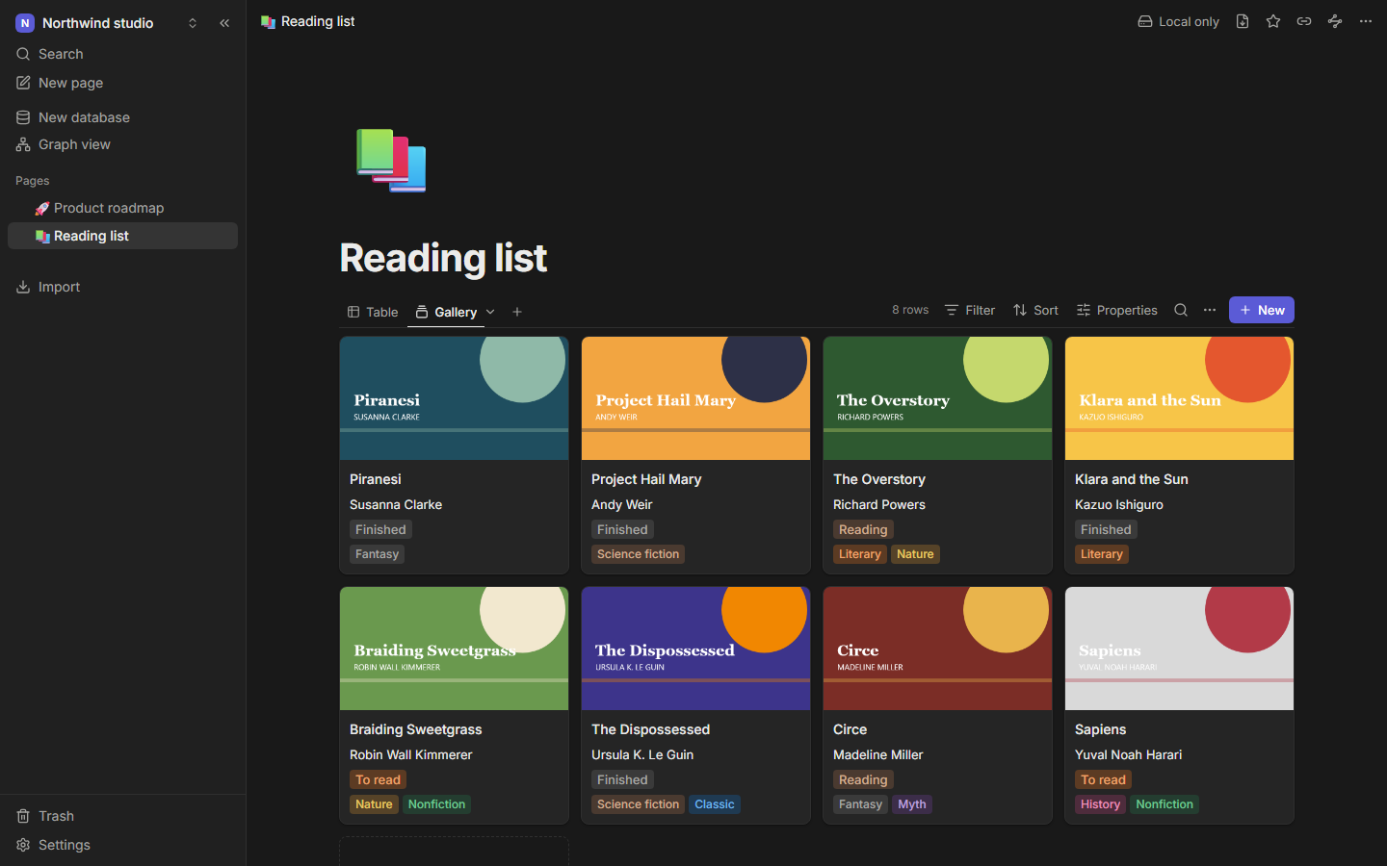Image resolution: width=1387 pixels, height=866 pixels.
Task: Click the Local only sync status
Action: tap(1178, 21)
